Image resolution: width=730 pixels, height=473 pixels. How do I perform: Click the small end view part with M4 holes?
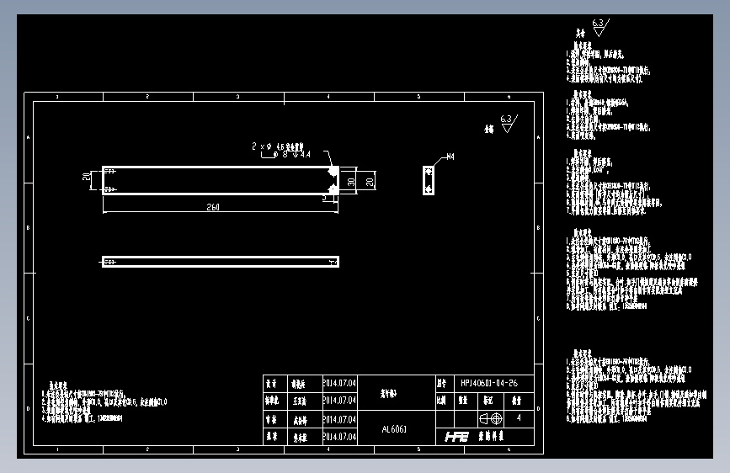coord(429,180)
